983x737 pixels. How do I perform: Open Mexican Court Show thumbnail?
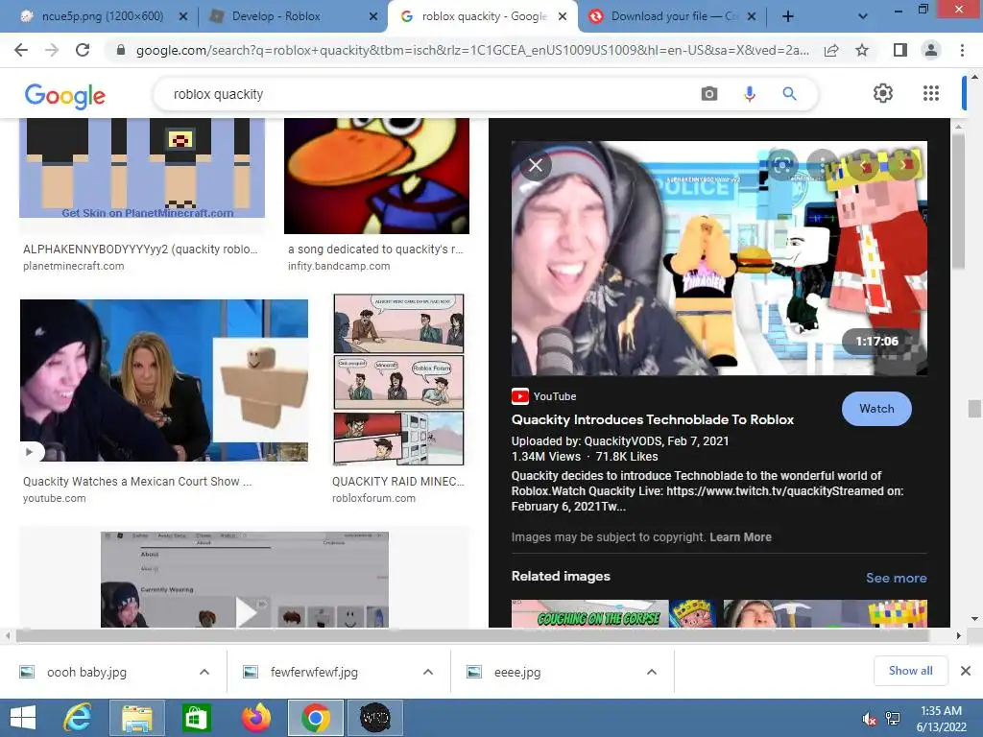pyautogui.click(x=163, y=380)
